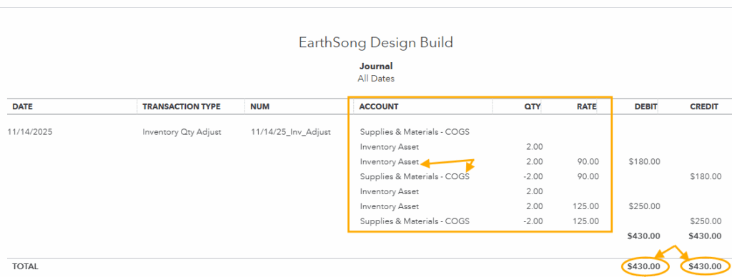Click Inventory Asset in the $250.00 debit row

[390, 206]
